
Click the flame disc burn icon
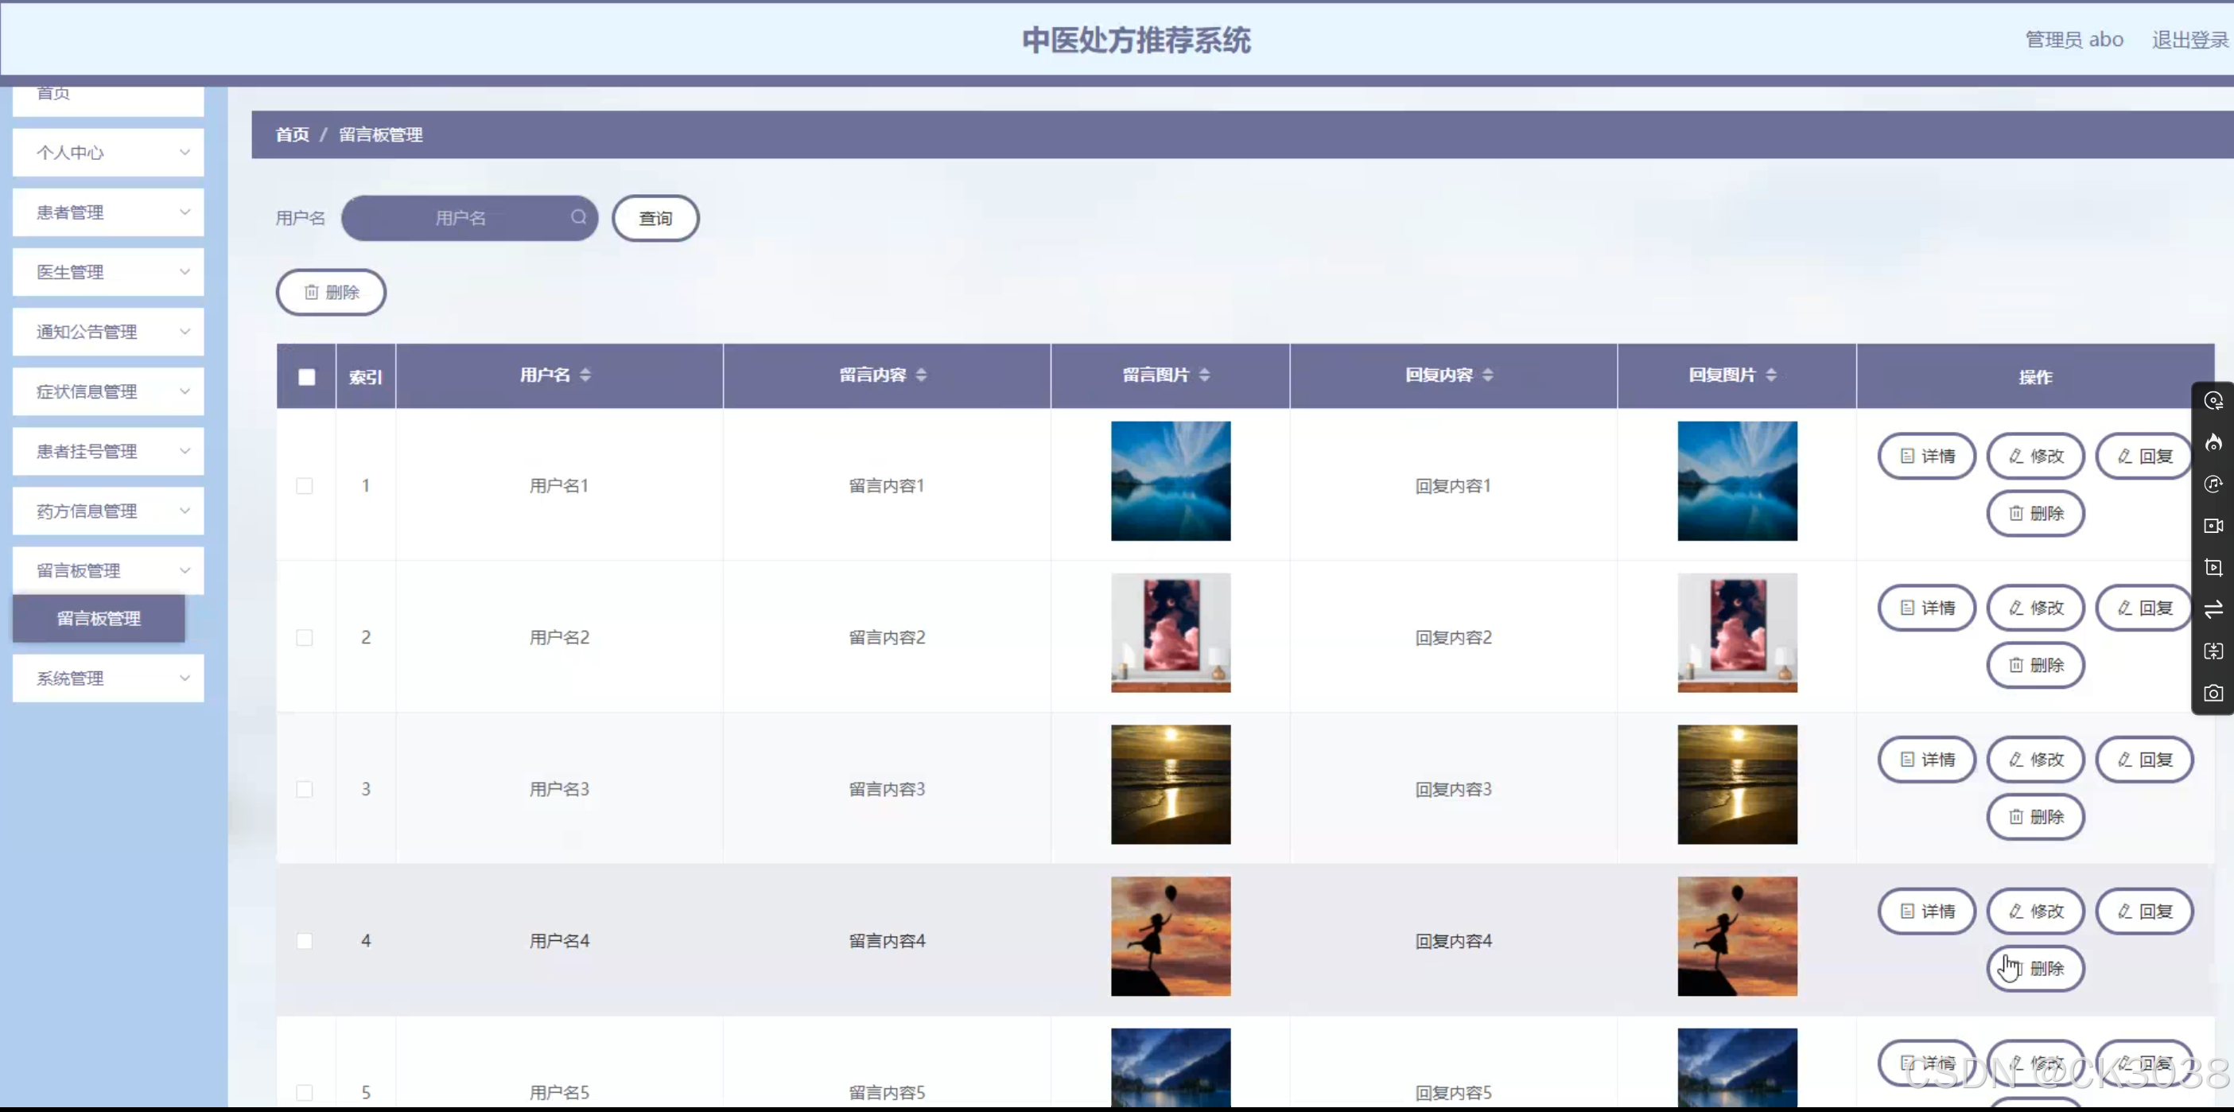coord(2213,442)
